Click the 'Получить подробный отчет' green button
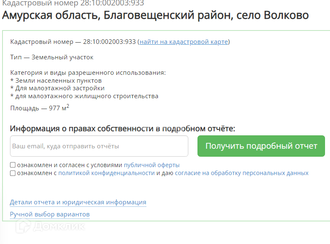The image size is (330, 244). (x=261, y=146)
